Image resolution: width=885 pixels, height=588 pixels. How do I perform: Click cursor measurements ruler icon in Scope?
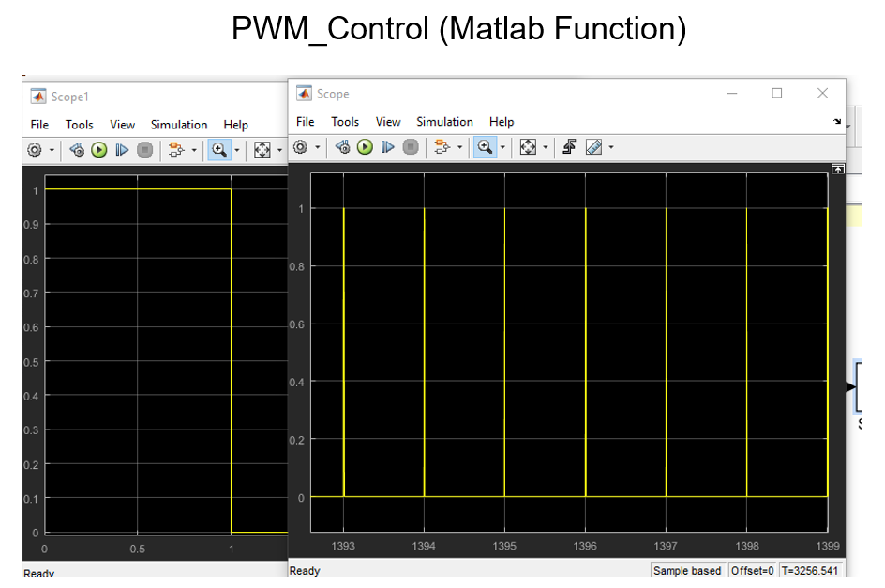coord(593,147)
